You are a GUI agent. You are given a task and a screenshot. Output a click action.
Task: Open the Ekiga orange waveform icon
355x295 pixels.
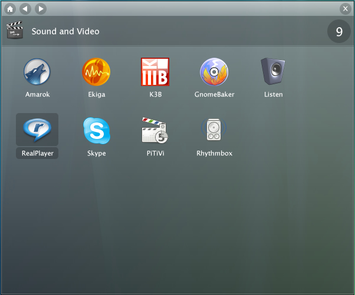click(x=96, y=72)
